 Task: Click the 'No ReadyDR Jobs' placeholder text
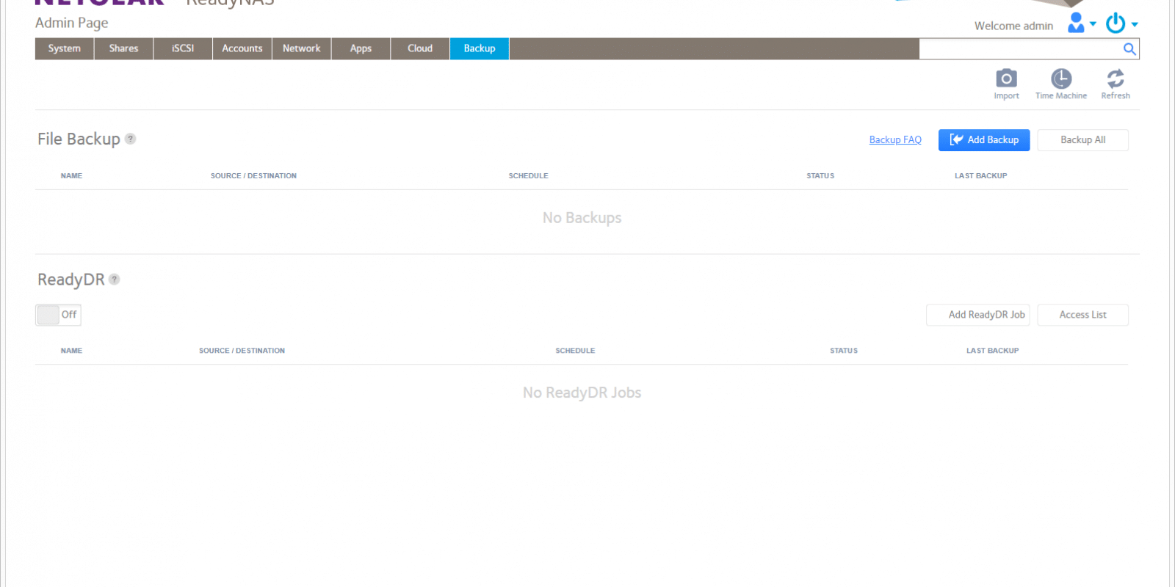point(582,393)
